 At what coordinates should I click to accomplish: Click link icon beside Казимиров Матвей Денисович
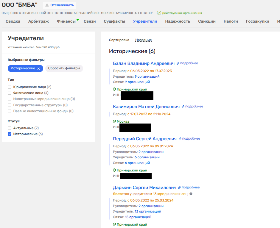click(x=183, y=107)
